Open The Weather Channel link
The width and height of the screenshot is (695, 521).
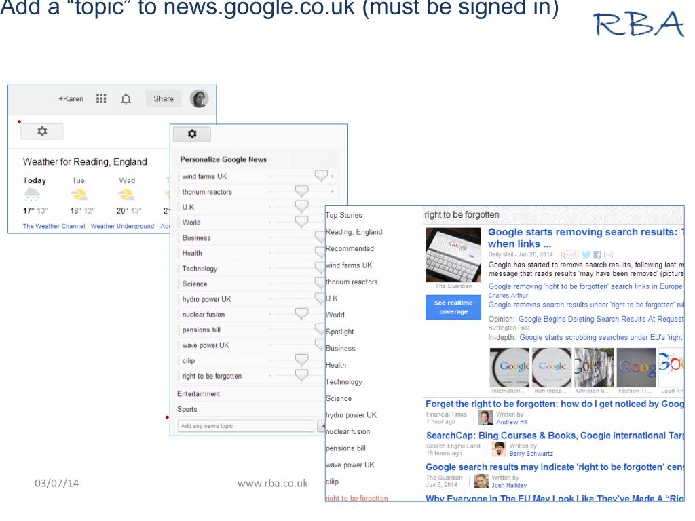pyautogui.click(x=54, y=226)
